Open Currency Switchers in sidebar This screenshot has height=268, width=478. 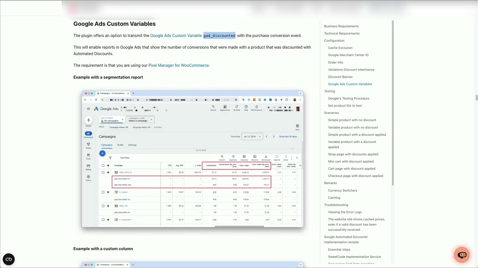point(342,191)
